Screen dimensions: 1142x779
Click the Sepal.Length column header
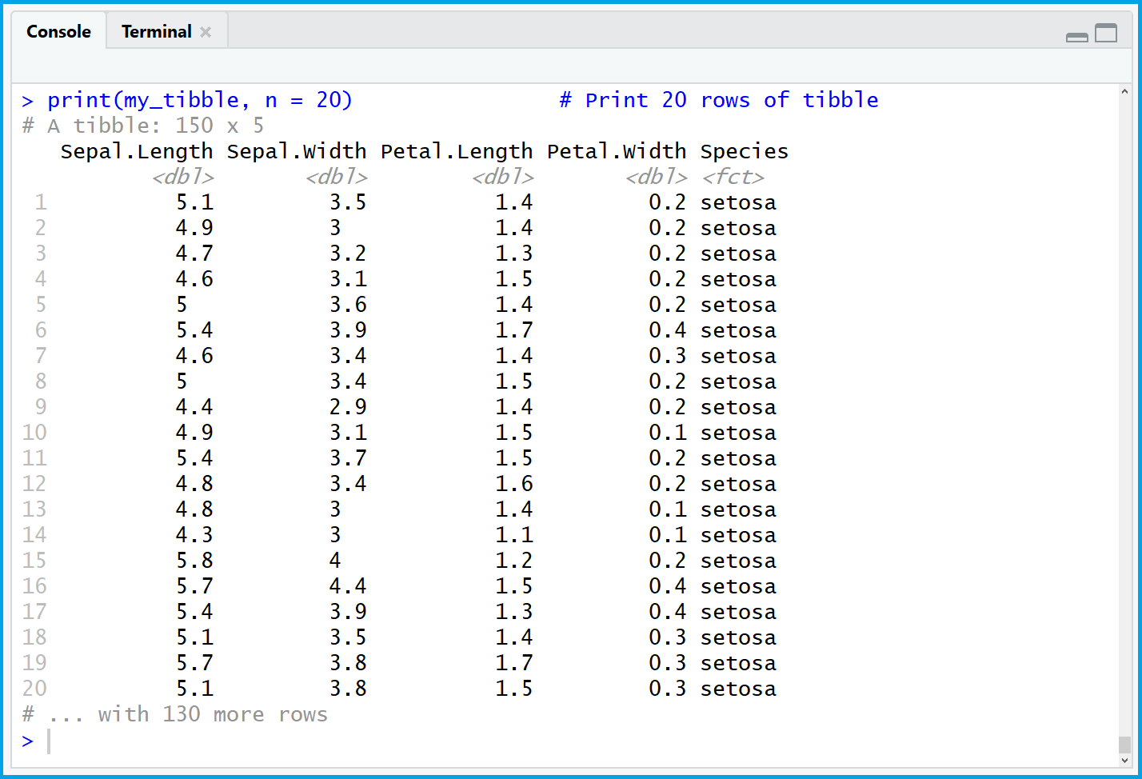click(x=137, y=151)
